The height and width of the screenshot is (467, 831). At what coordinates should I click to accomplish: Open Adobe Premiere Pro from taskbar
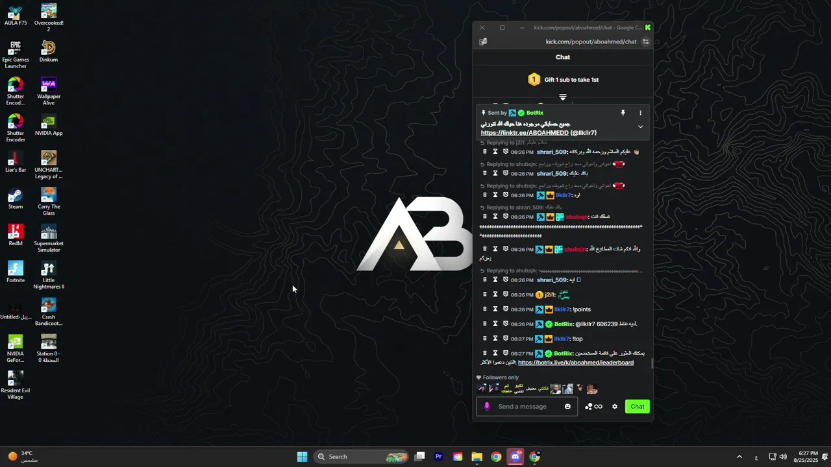pyautogui.click(x=439, y=457)
